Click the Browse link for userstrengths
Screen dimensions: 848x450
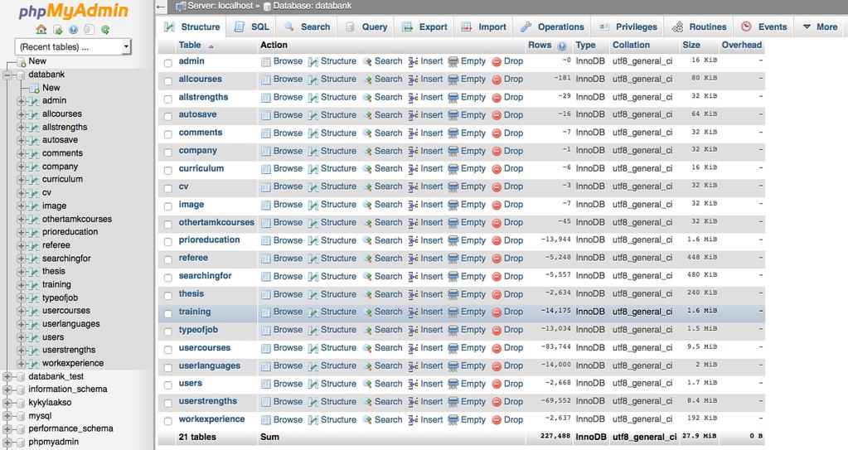pyautogui.click(x=288, y=402)
